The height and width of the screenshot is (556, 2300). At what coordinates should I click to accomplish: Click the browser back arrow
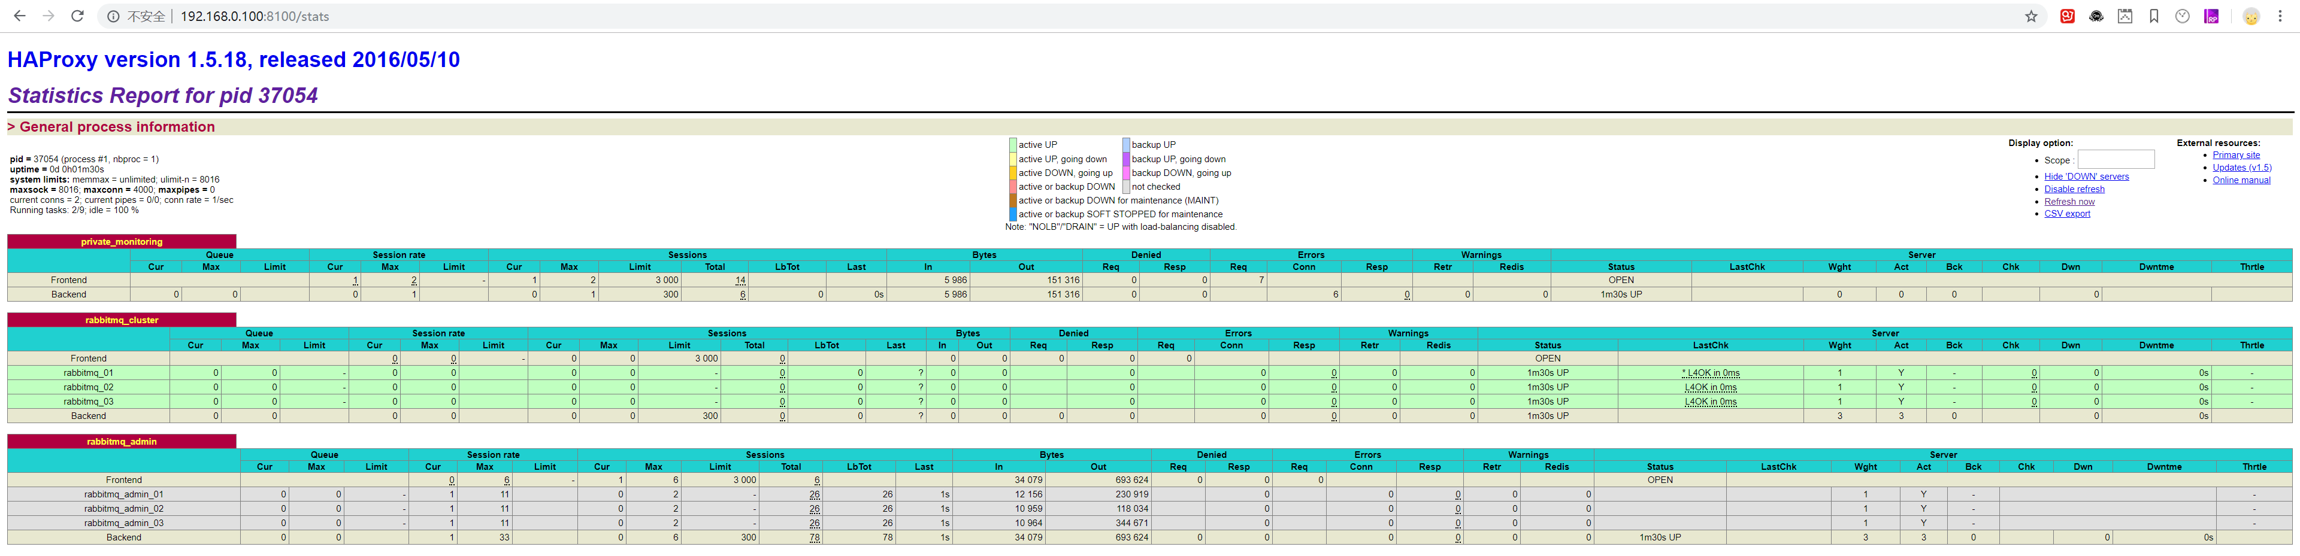tap(20, 16)
